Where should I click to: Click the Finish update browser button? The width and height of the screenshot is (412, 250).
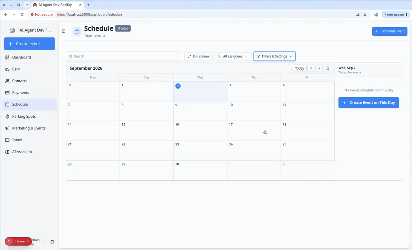[x=396, y=15]
